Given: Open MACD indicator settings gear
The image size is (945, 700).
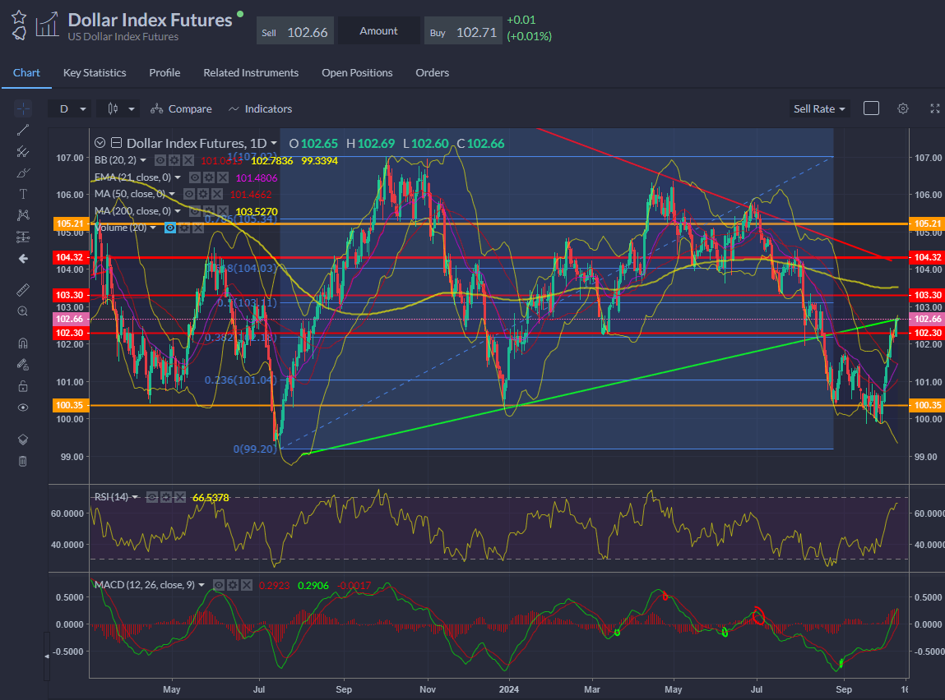Looking at the screenshot, I should 233,585.
